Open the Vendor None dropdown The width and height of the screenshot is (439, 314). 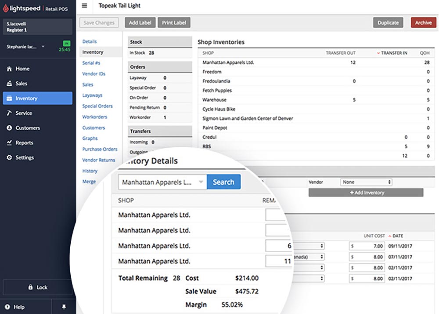366,182
